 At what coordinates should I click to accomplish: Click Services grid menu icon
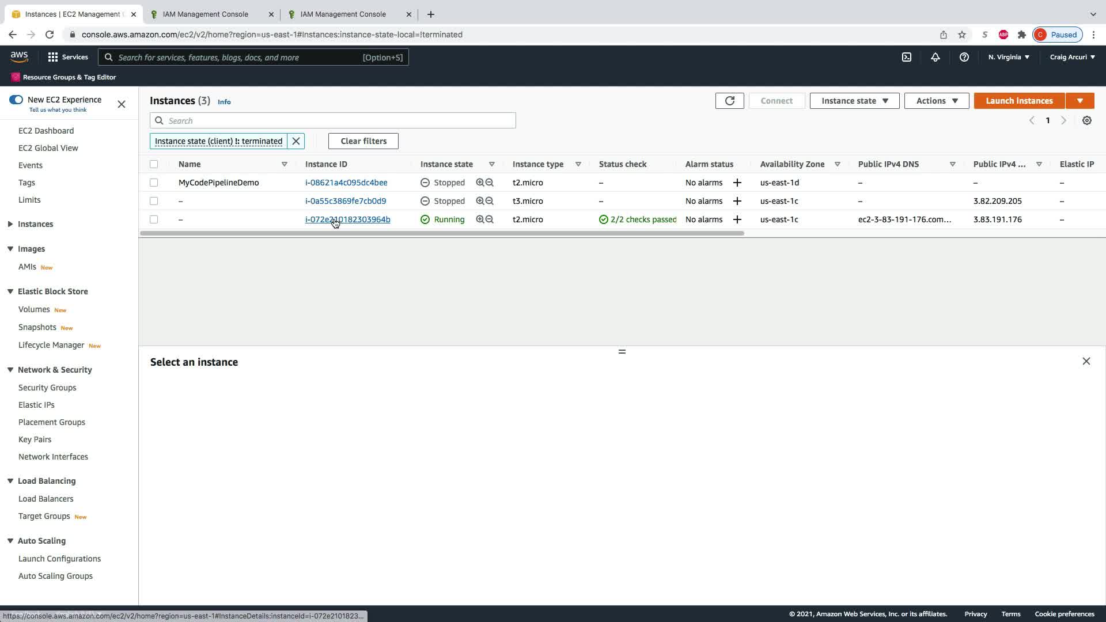click(x=53, y=57)
